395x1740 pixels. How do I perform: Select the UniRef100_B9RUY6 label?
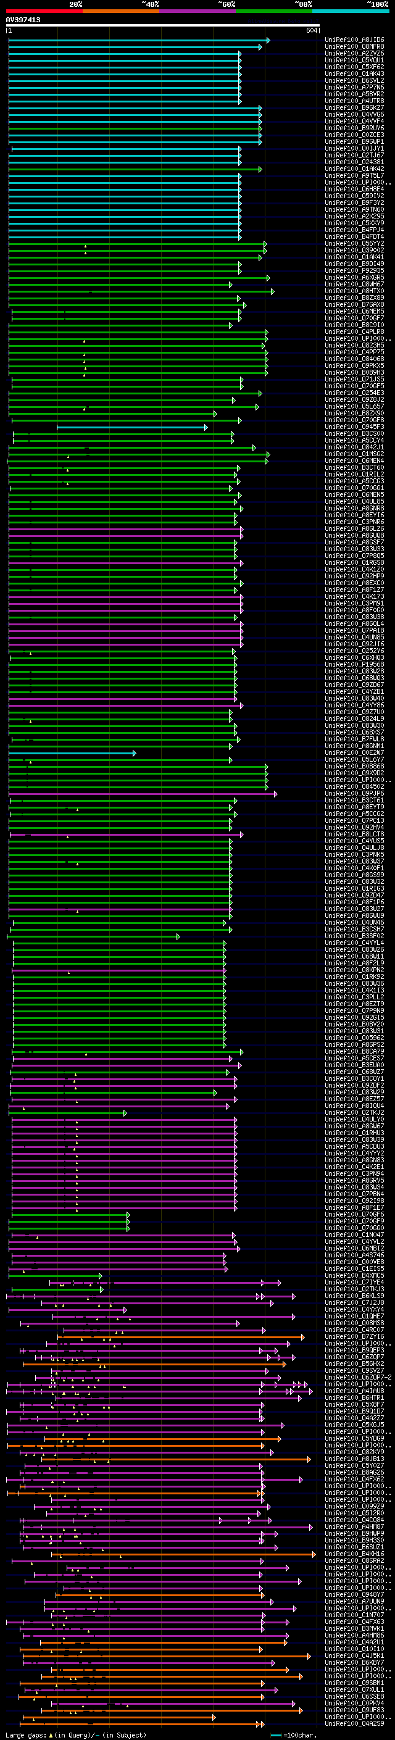354,128
